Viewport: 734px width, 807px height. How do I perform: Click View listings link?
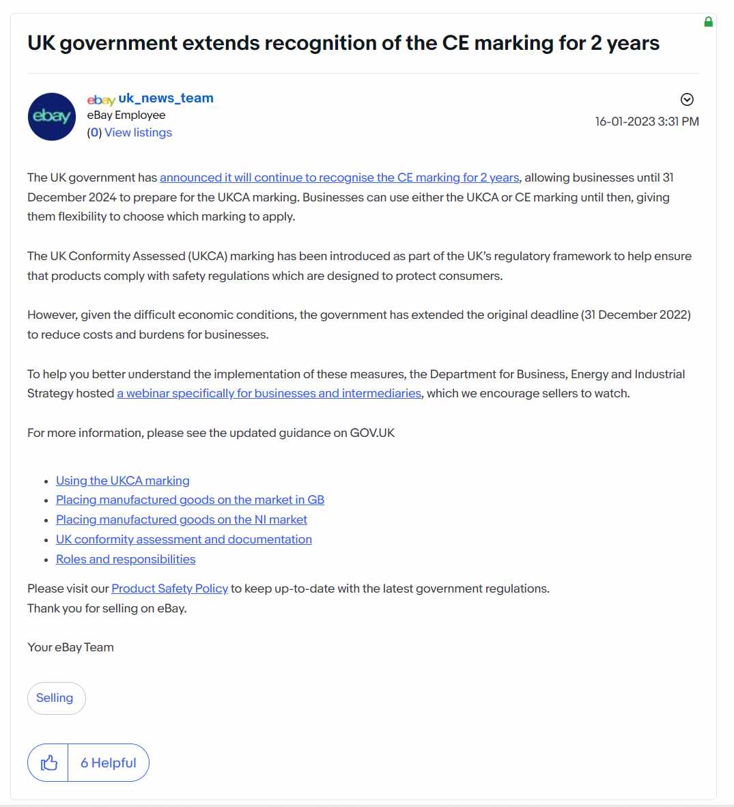coord(138,132)
